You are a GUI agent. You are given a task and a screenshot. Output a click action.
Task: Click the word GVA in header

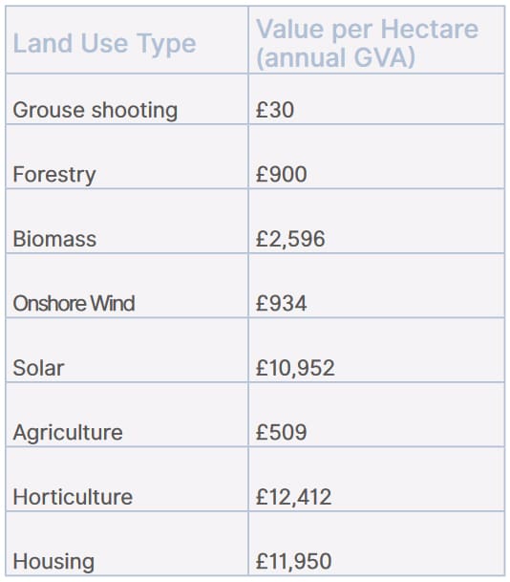[381, 58]
